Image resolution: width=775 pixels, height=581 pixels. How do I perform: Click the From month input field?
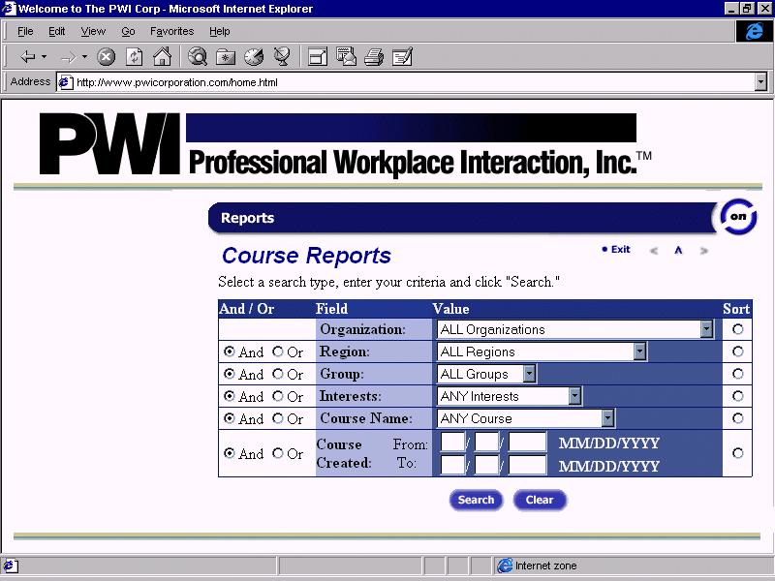(452, 443)
